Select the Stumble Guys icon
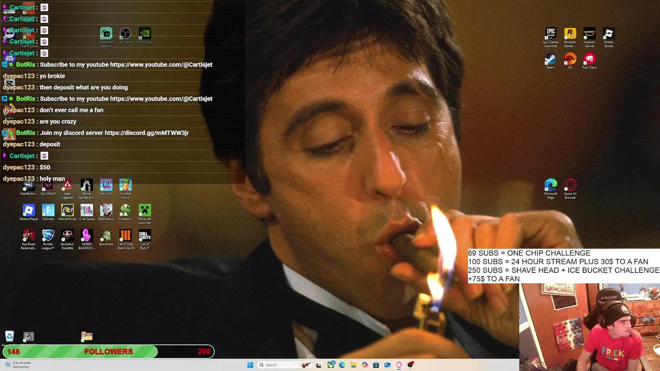 [x=125, y=189]
